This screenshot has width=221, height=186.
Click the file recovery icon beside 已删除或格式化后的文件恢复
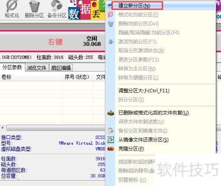point(110,113)
